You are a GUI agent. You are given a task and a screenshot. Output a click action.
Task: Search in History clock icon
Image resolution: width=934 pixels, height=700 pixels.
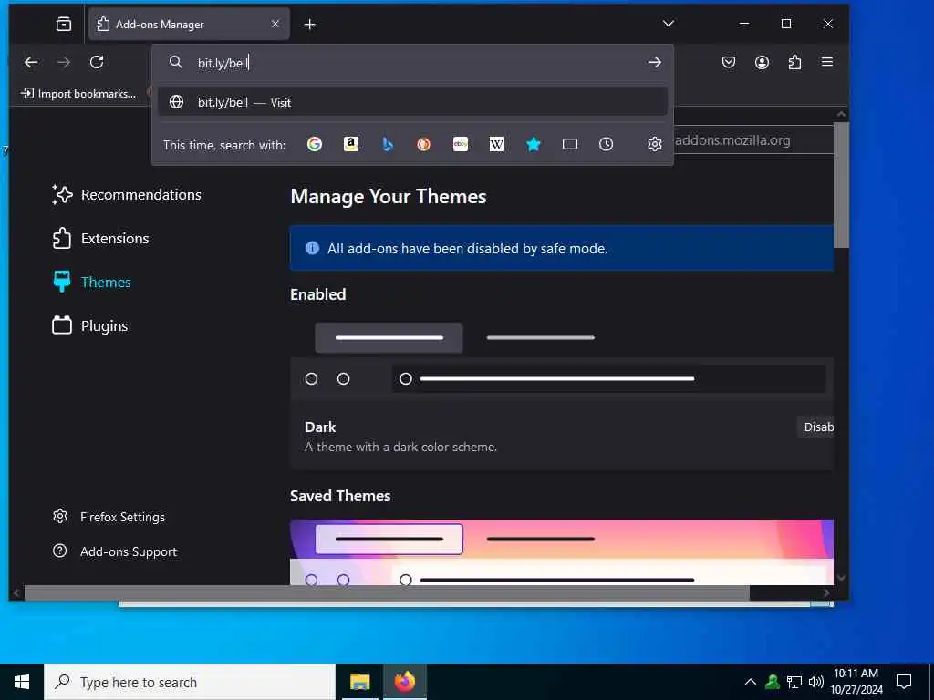tap(606, 144)
